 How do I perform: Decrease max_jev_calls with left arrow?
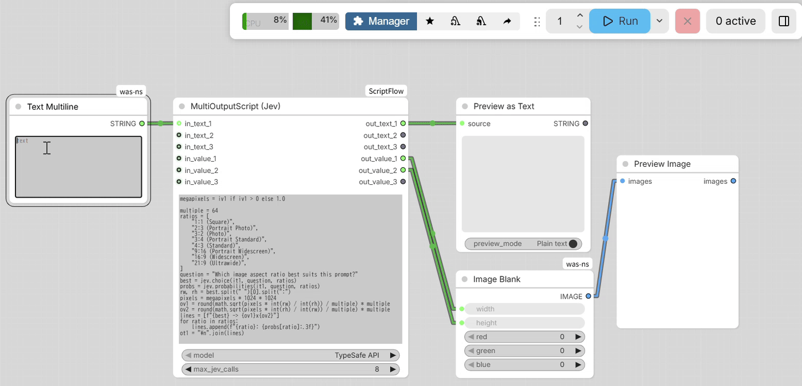(188, 369)
